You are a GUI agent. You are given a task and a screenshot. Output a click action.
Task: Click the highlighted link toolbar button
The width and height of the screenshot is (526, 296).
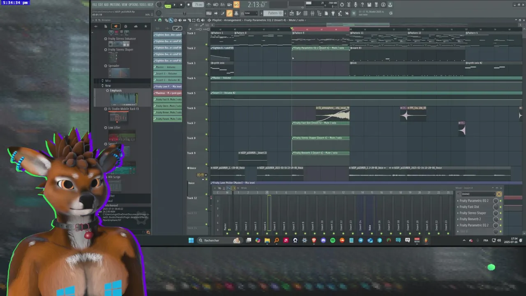(x=229, y=13)
